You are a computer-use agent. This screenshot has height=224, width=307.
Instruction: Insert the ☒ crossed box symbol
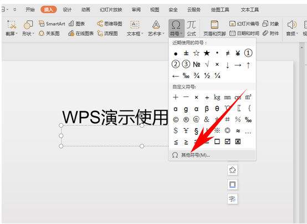[x=238, y=141]
